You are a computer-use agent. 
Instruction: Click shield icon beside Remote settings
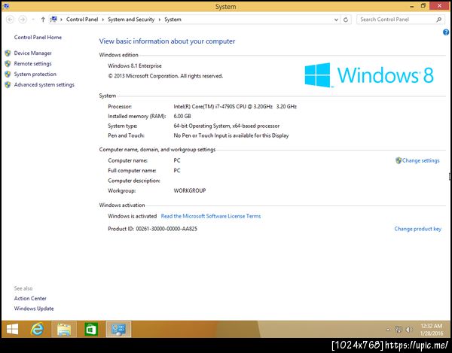click(x=8, y=64)
